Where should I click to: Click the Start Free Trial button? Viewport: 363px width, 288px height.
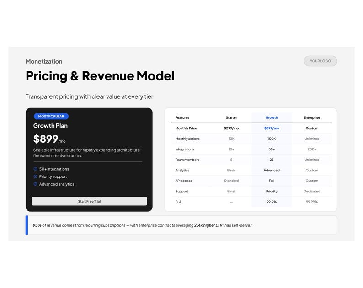coord(89,201)
